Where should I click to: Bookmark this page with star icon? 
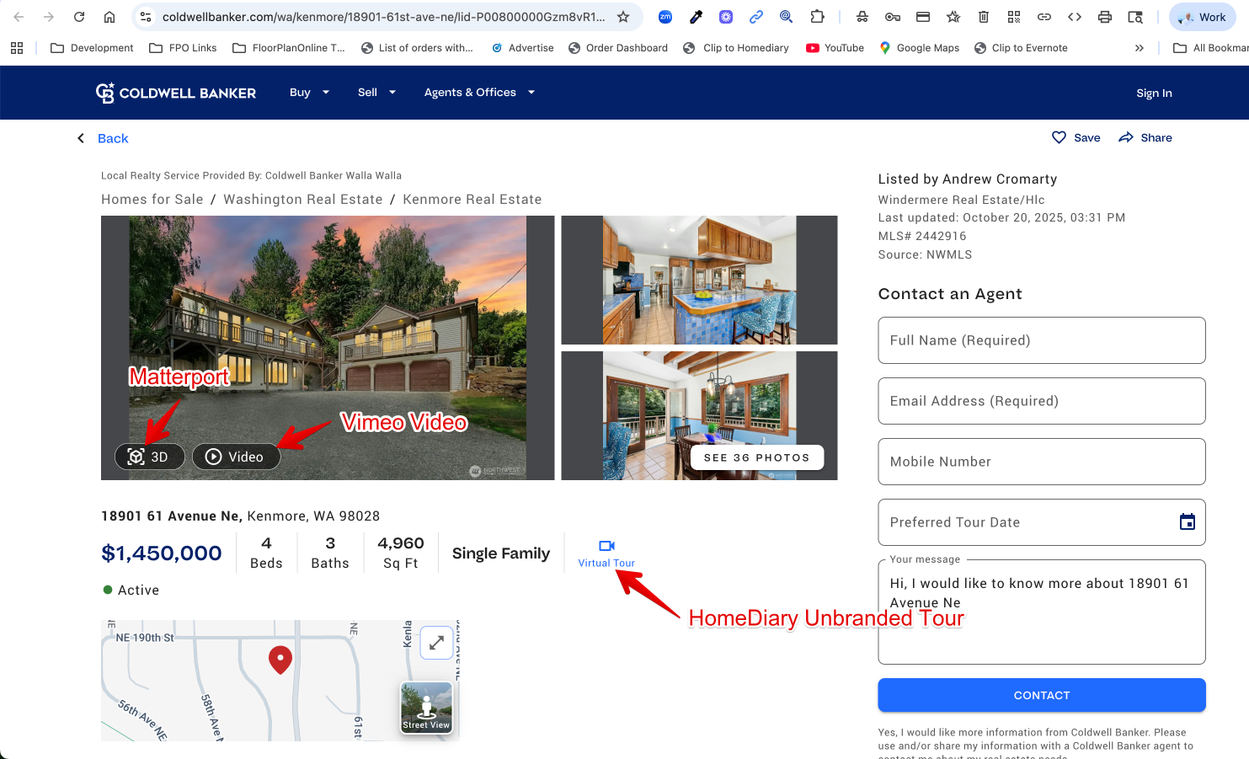pos(623,17)
